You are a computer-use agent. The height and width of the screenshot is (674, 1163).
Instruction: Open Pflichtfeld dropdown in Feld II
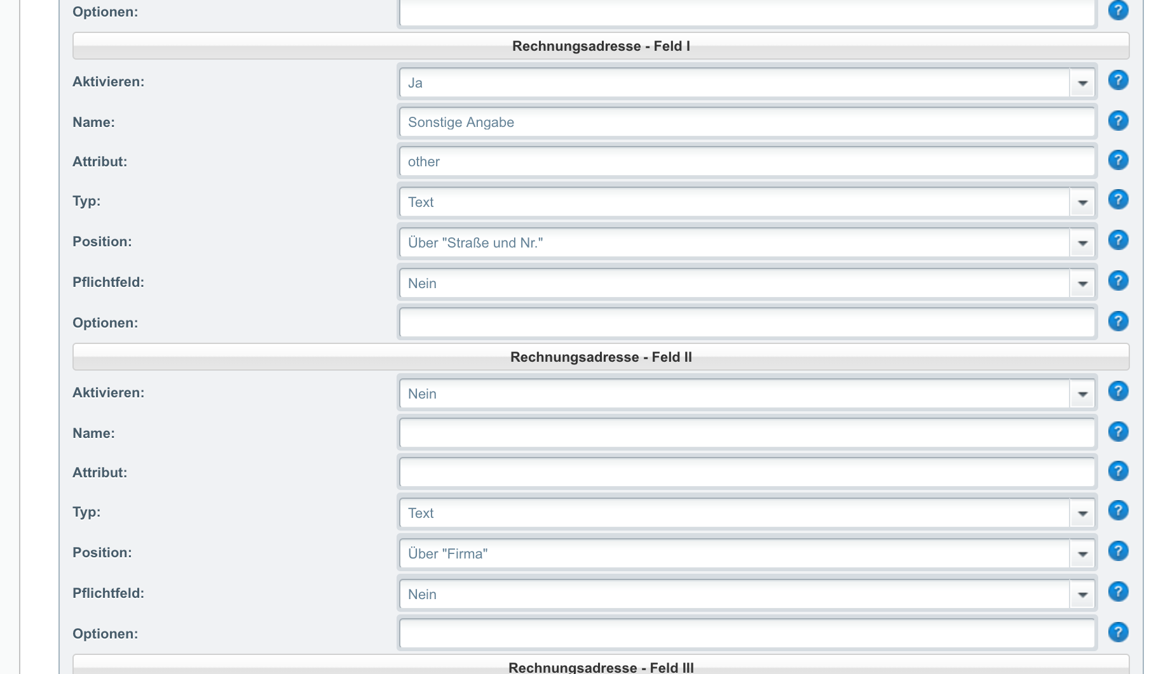point(747,594)
